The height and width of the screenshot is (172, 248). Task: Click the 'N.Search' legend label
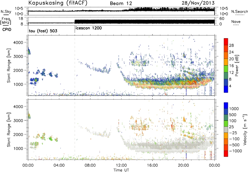click(x=239, y=11)
